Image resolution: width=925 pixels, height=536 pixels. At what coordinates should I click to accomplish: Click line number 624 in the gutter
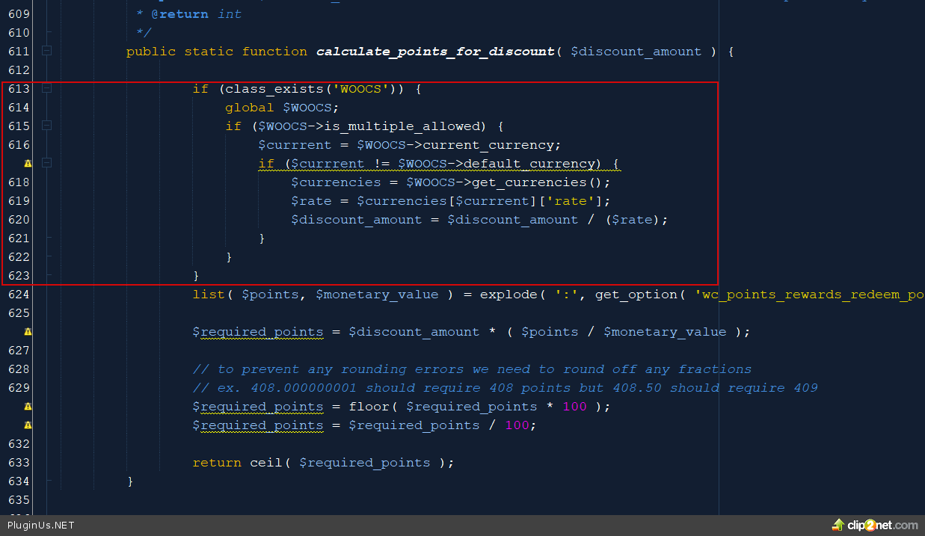coord(19,294)
